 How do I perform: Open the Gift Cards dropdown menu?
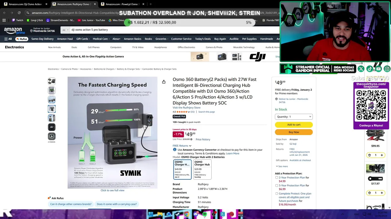point(83,39)
